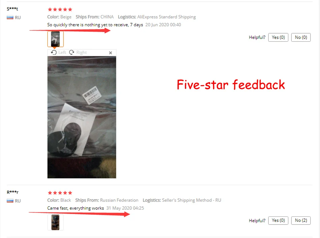Click the five-star rating on S***t's review
Image resolution: width=320 pixels, height=238 pixels.
coord(60,9)
